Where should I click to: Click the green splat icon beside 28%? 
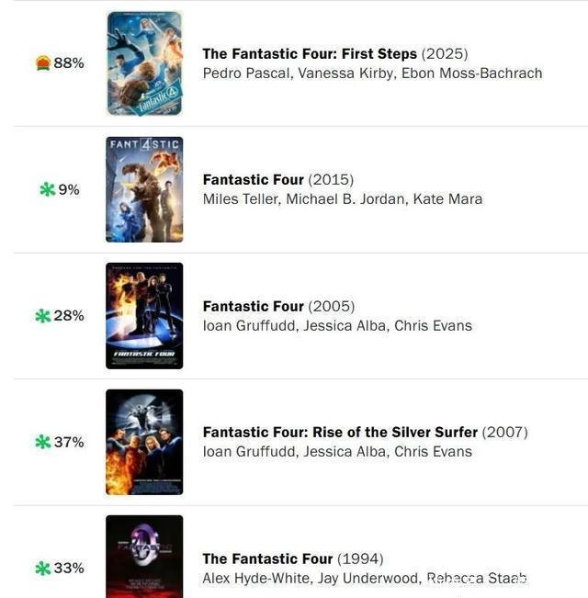point(43,316)
